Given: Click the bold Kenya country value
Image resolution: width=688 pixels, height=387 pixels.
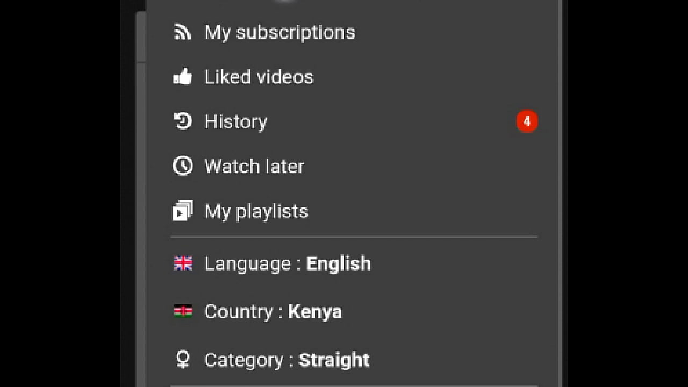Looking at the screenshot, I should click(x=315, y=311).
